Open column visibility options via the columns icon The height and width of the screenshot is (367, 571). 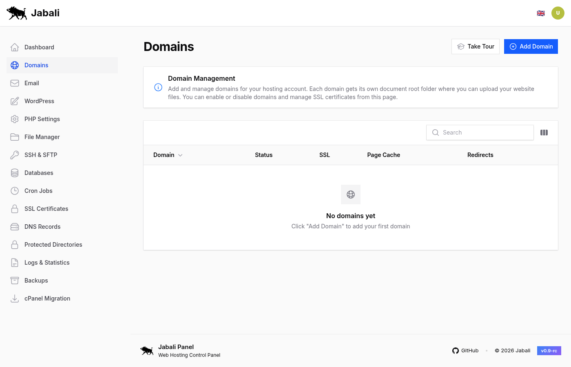(544, 132)
